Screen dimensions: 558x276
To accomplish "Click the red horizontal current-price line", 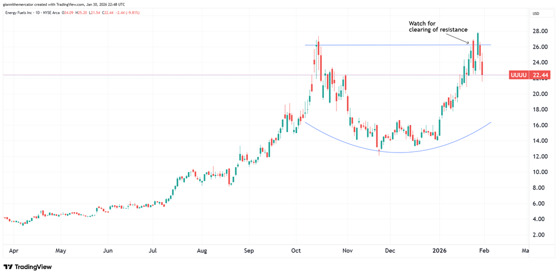I will pos(172,75).
